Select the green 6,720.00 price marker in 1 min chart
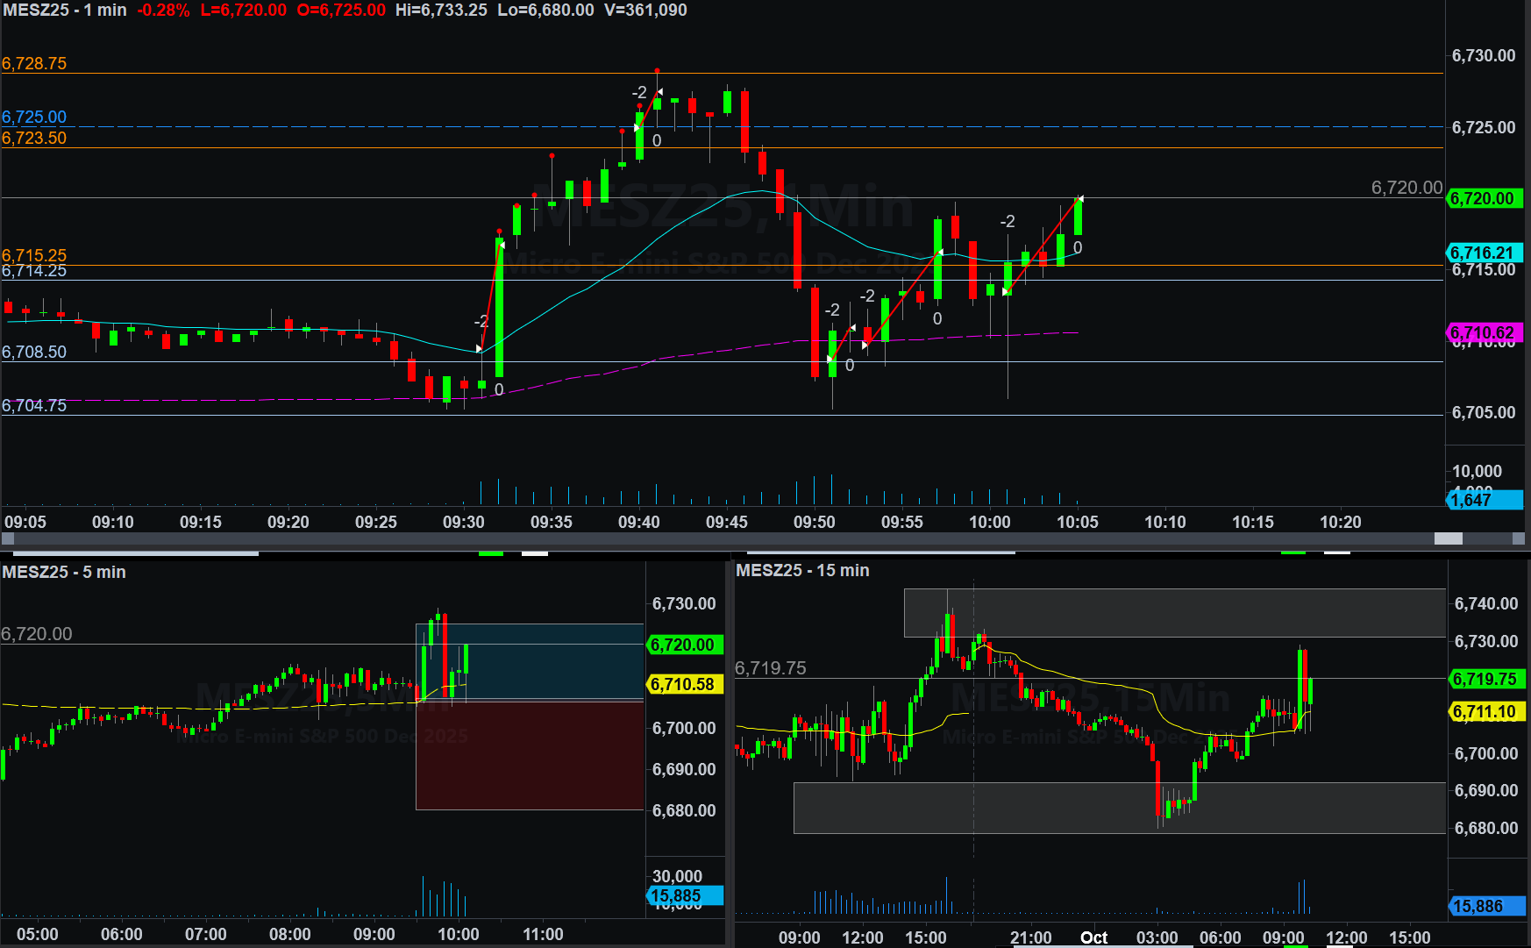The width and height of the screenshot is (1531, 948). click(1484, 198)
